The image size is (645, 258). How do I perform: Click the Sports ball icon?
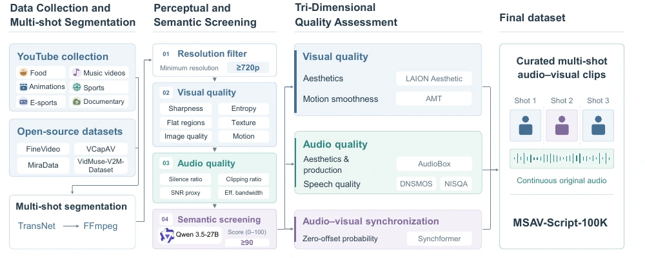(77, 87)
